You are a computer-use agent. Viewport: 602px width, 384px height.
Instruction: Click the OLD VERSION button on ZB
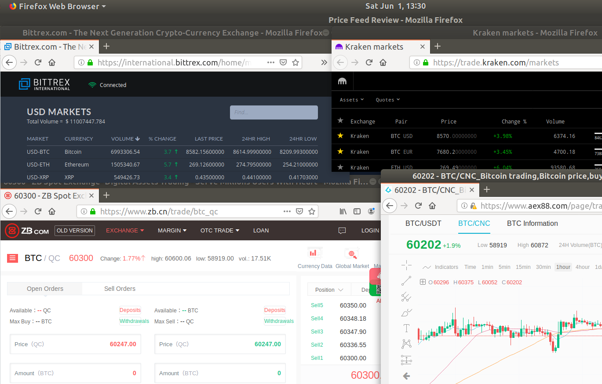75,230
